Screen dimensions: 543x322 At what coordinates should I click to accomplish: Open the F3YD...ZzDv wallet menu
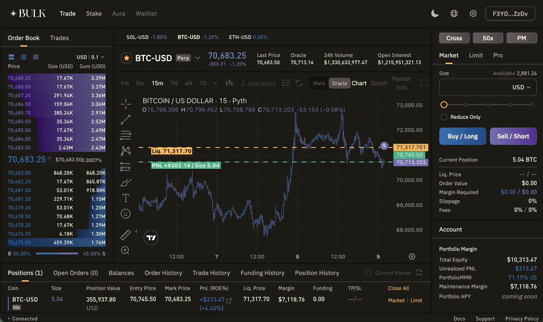(510, 14)
